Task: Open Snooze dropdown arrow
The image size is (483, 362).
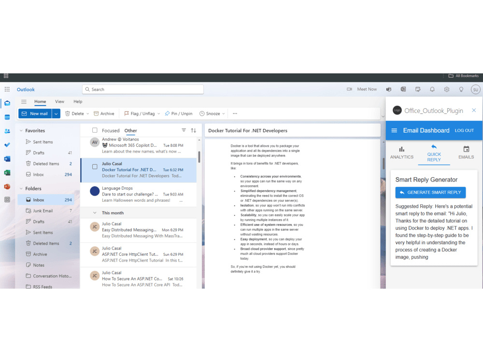Action: point(224,113)
